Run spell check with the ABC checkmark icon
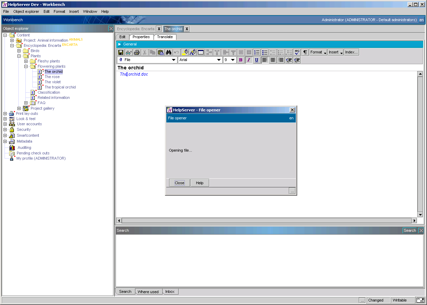 click(297, 52)
